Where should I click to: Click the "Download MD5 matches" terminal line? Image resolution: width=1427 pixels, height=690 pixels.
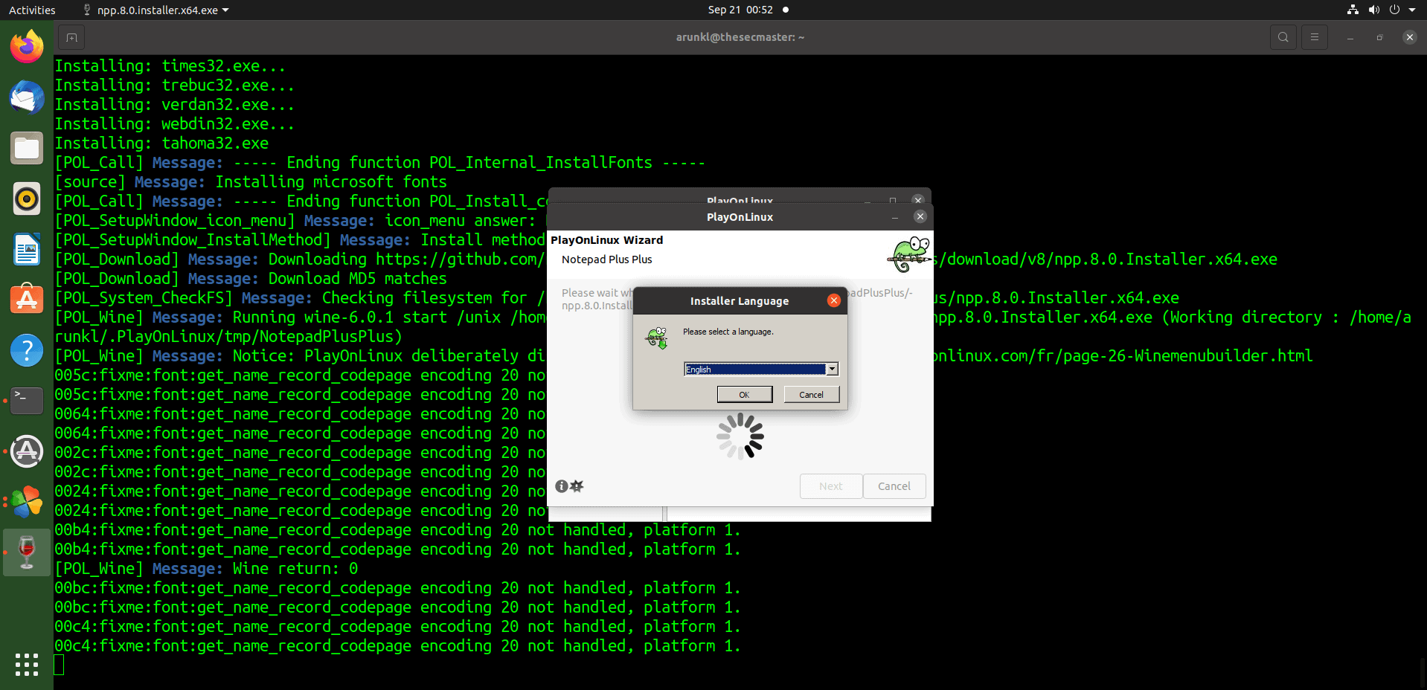pos(251,279)
